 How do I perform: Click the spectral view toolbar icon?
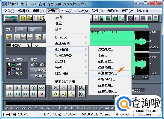130,18
